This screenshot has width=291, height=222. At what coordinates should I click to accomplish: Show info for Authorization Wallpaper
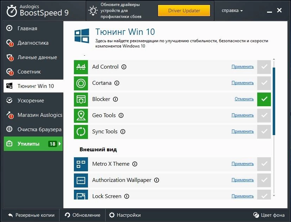[157, 180]
